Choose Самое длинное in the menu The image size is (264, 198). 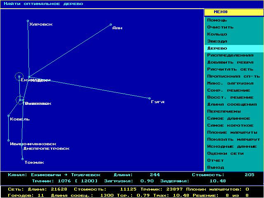[234, 118]
